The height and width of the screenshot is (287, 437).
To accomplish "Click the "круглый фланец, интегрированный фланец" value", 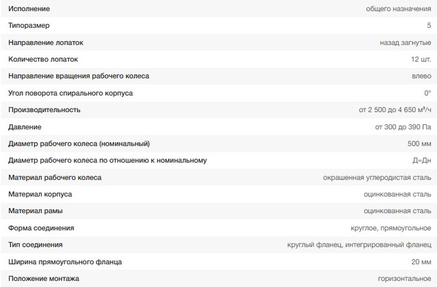I will coord(359,245).
